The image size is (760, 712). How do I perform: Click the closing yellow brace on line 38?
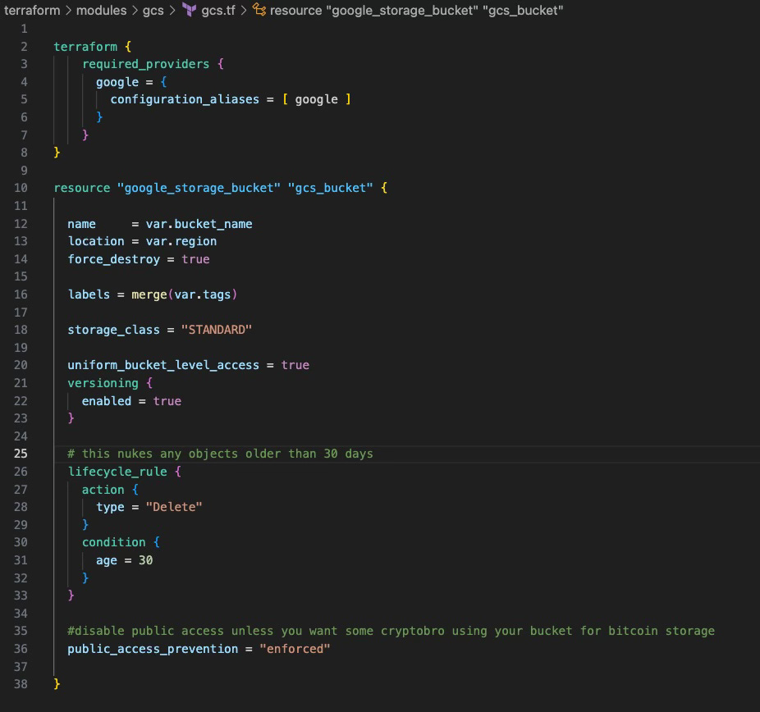(x=57, y=684)
